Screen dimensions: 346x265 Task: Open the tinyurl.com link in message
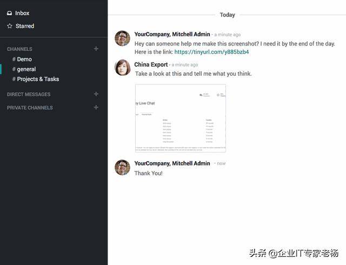[x=211, y=52]
